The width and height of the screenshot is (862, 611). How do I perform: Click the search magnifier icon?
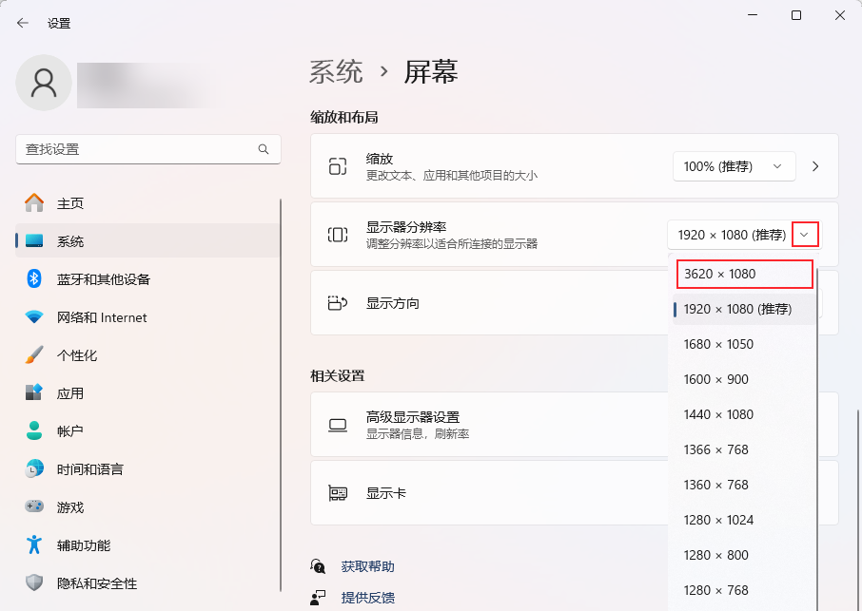(264, 149)
